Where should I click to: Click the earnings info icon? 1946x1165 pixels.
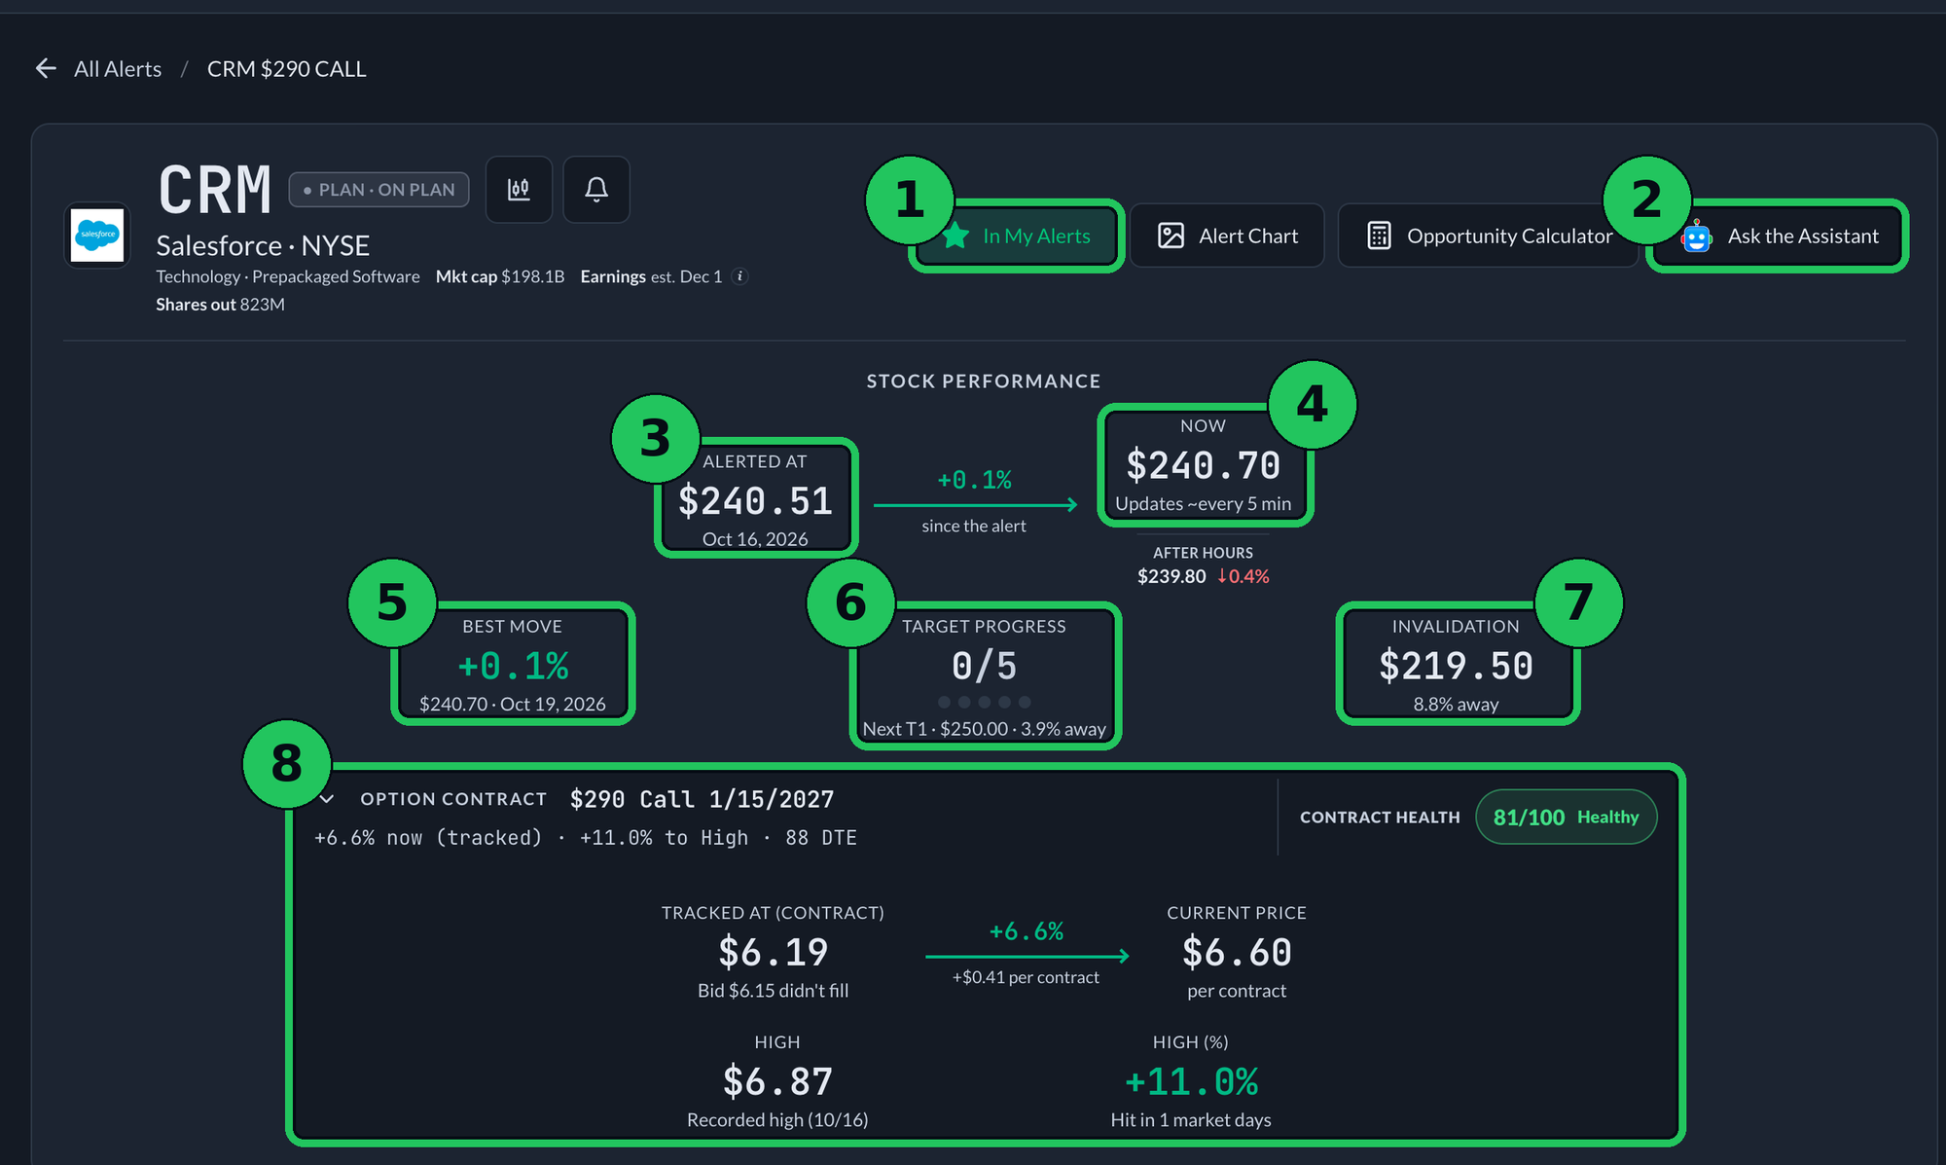(x=740, y=276)
